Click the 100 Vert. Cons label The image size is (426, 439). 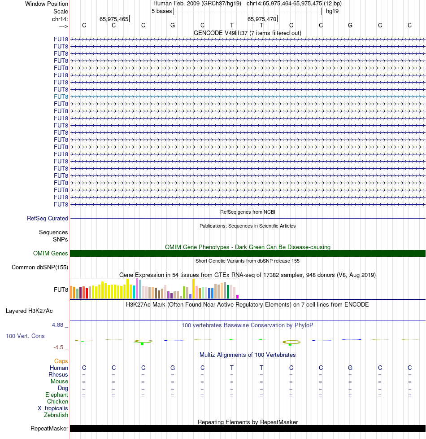tap(25, 336)
